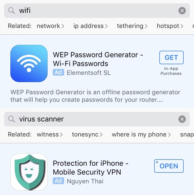Viewport: 194px width, 195px height.
Task: Select the related search 'tethering'
Action: [x=132, y=26]
